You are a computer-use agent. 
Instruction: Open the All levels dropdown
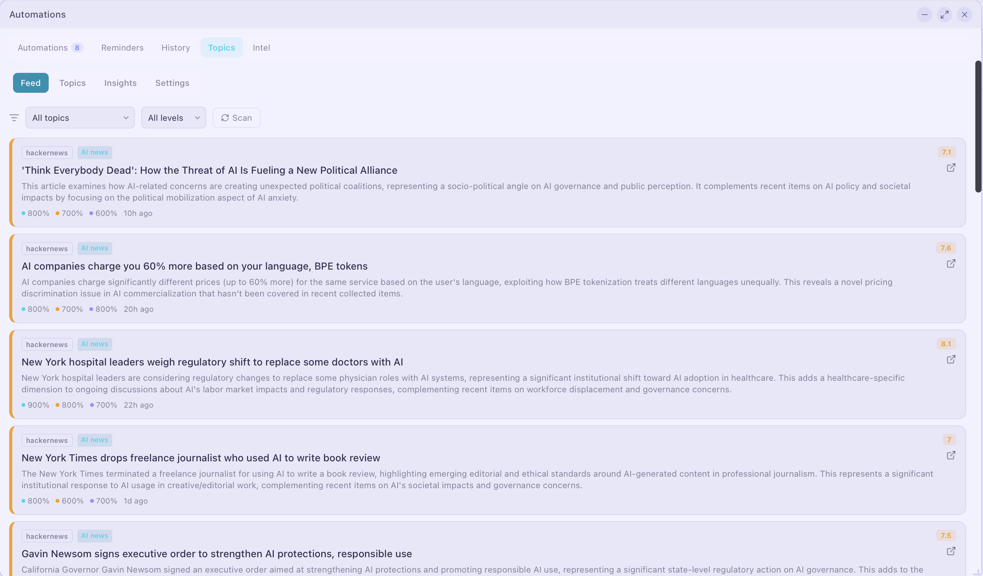click(173, 118)
